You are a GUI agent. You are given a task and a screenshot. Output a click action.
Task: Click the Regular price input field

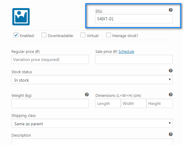coord(50,59)
